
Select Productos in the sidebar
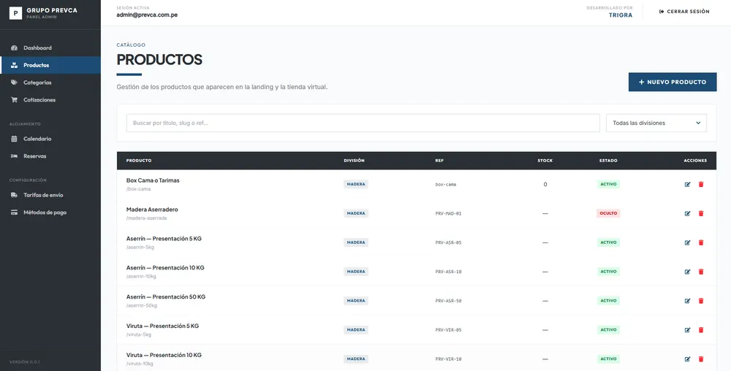coord(50,65)
